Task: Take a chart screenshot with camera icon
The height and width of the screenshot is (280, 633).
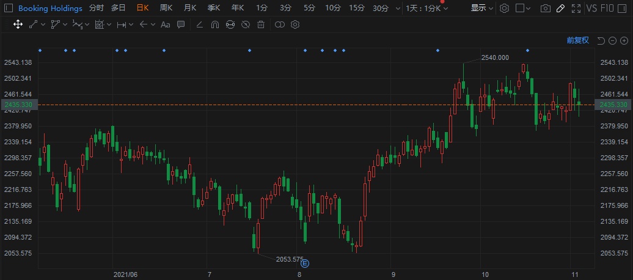Action: (546, 8)
